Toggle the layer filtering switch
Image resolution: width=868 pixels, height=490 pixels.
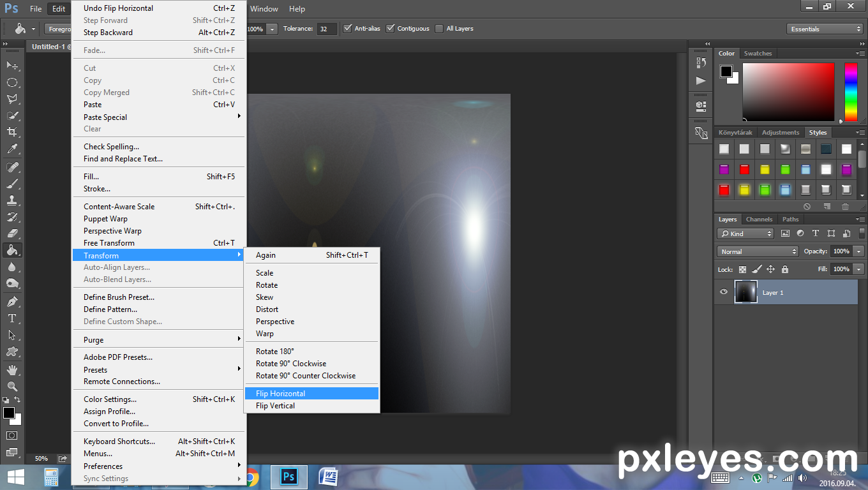[x=862, y=234]
